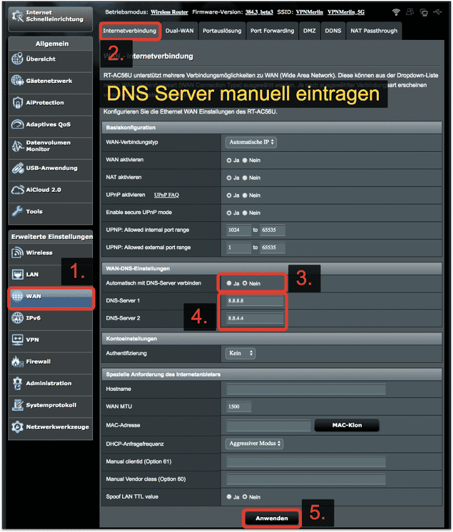Open Datenvolumen Monitor icon
453x532 pixels.
click(x=17, y=146)
